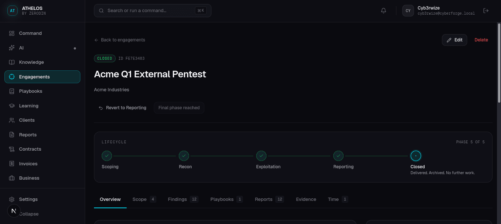The image size is (501, 224).
Task: Click the Reports document icon
Action: (x=12, y=135)
